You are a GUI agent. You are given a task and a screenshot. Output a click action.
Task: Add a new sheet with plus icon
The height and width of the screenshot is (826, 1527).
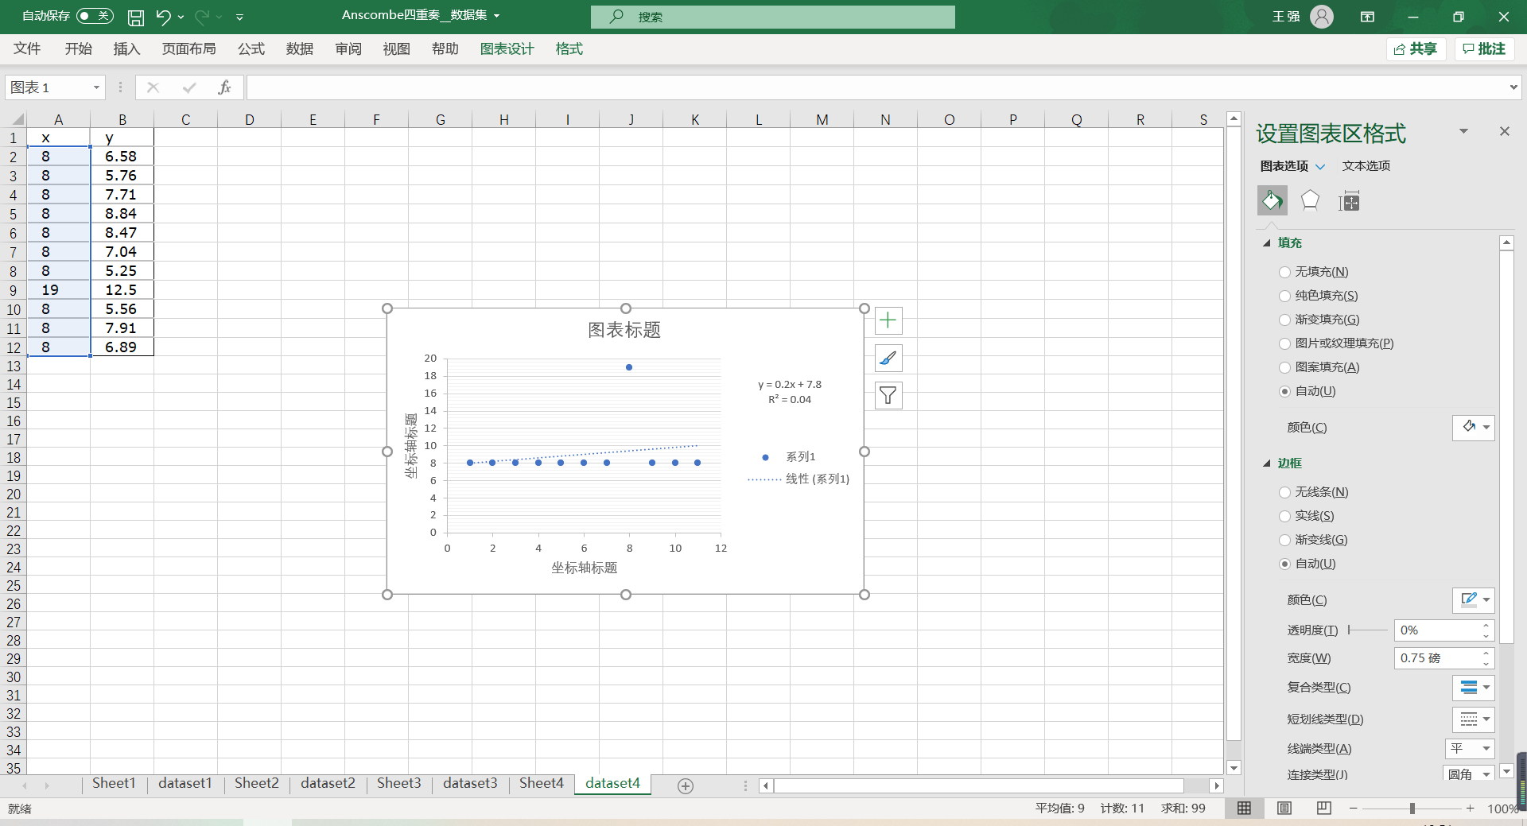click(x=686, y=785)
